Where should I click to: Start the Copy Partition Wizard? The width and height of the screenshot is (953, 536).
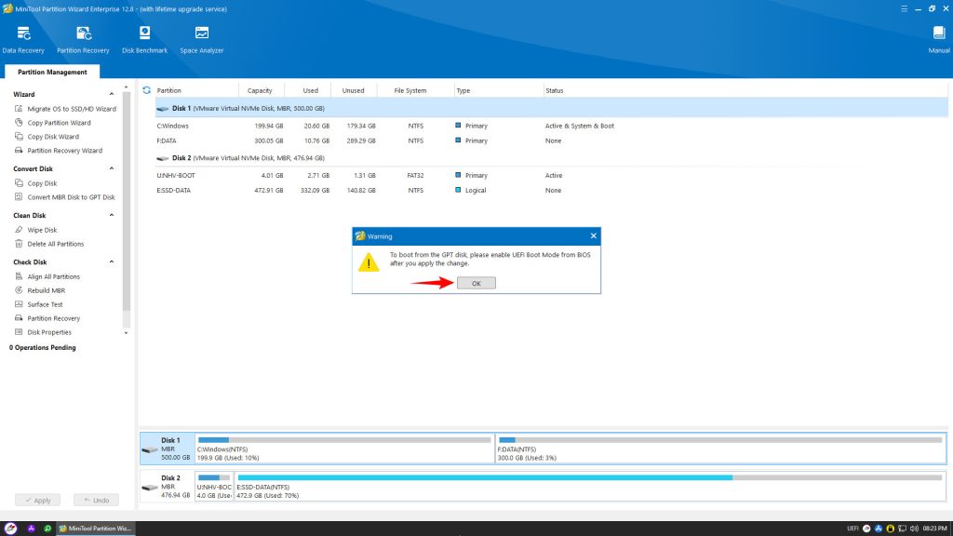point(53,123)
